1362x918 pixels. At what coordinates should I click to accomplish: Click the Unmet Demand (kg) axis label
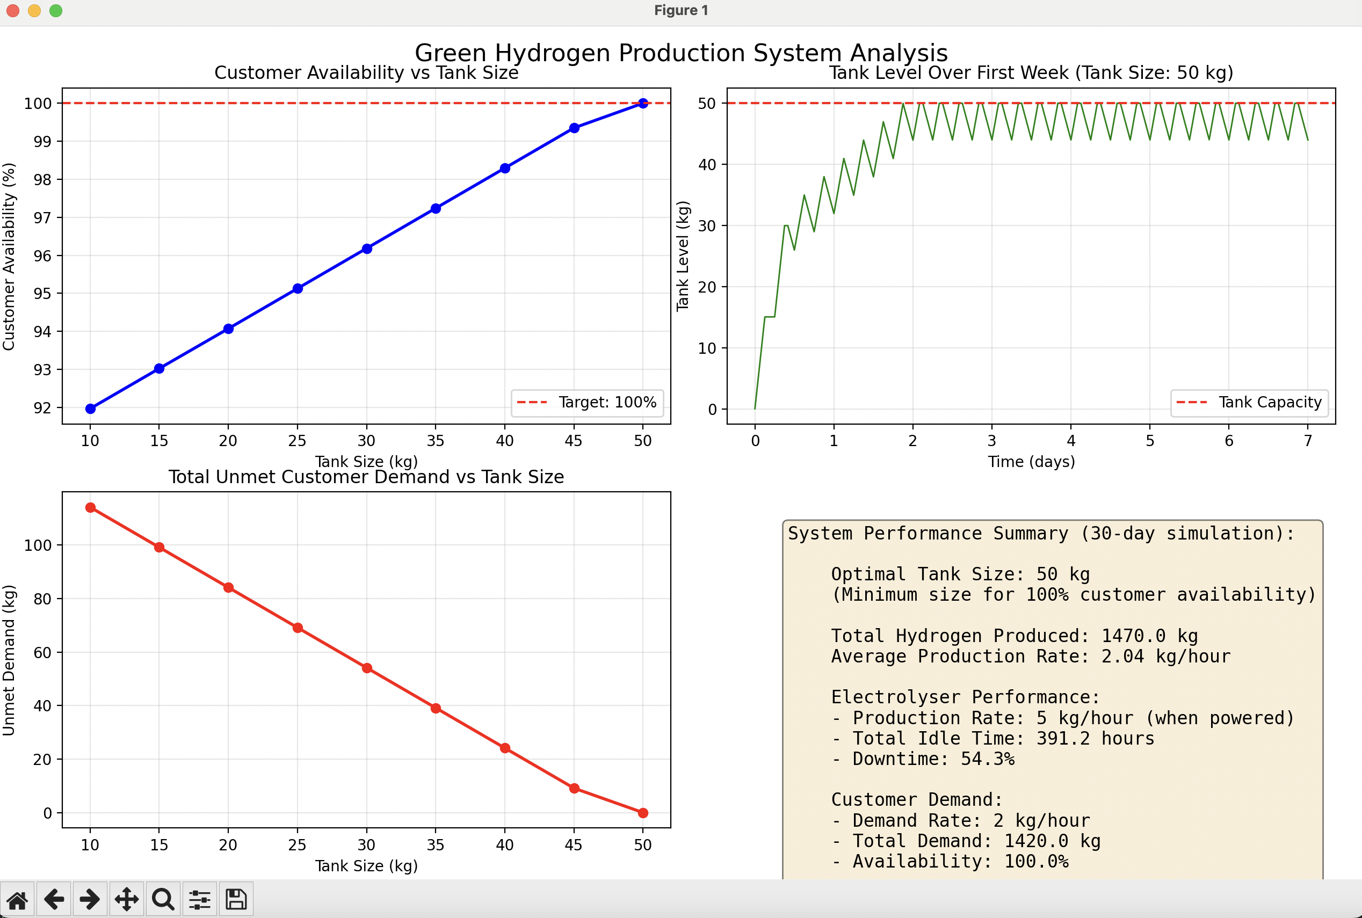click(x=9, y=660)
